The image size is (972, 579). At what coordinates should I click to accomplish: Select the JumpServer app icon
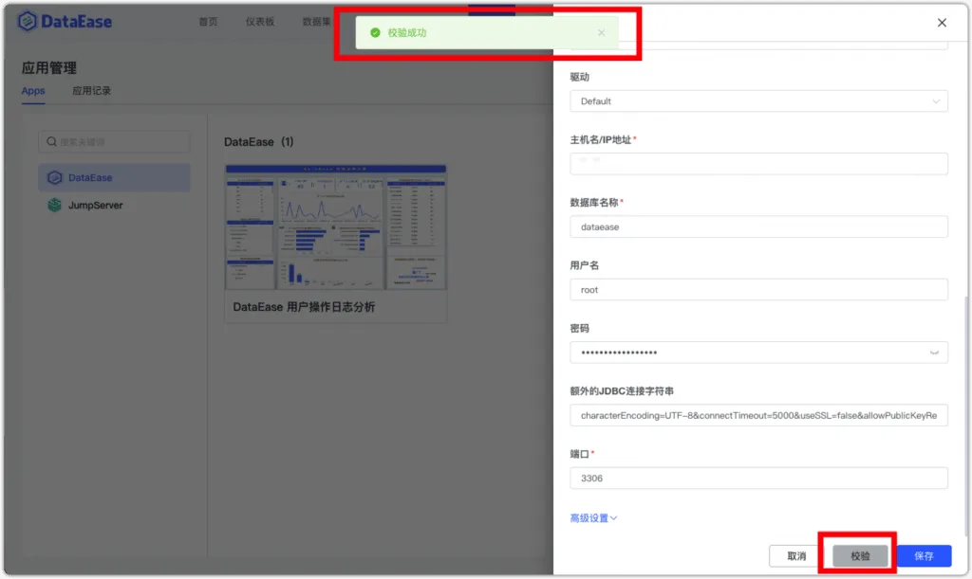click(54, 205)
